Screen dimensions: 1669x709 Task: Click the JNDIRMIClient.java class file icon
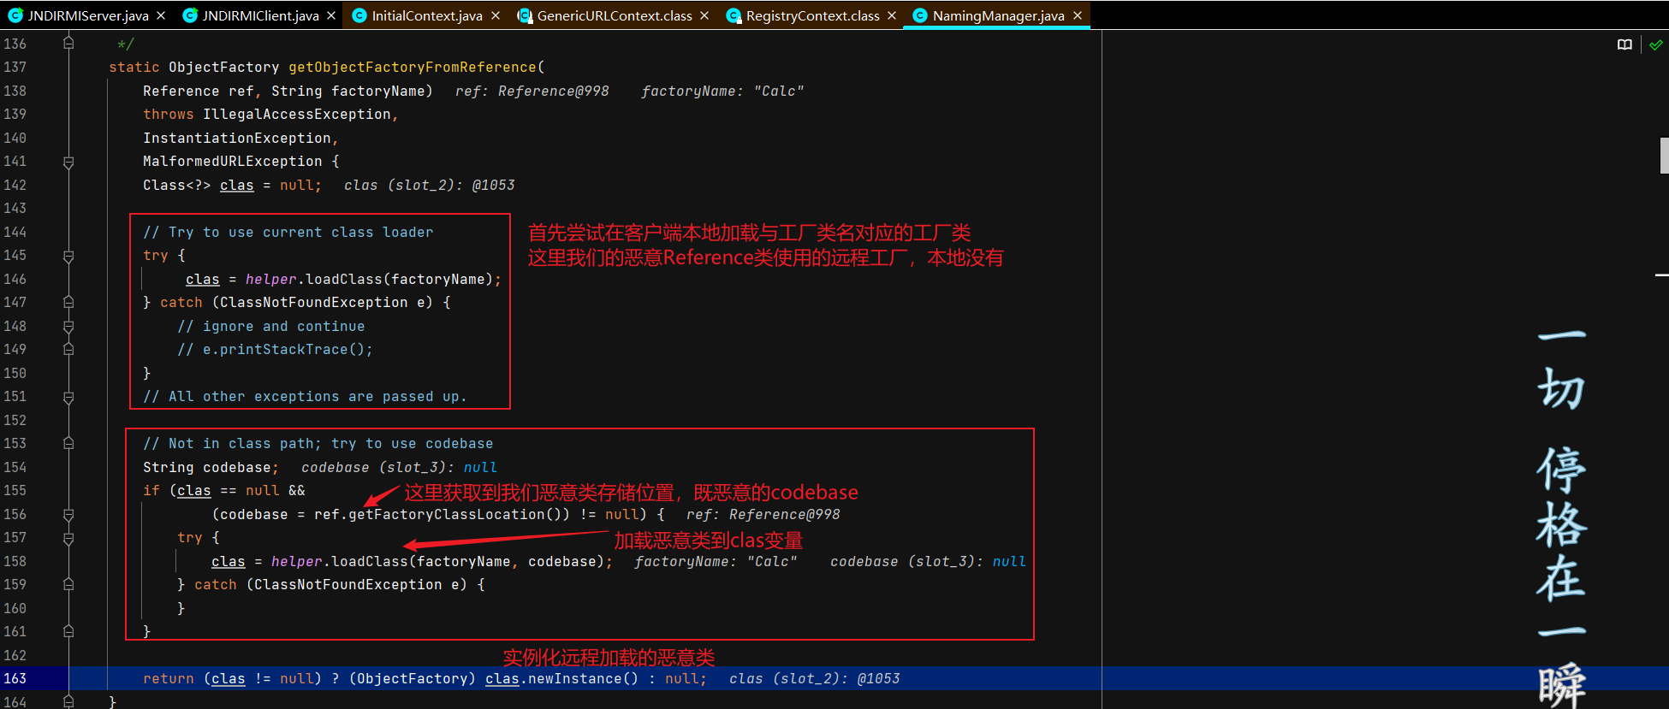190,15
